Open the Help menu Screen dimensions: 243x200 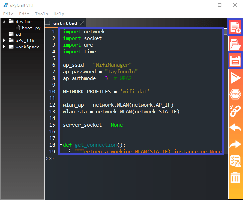click(x=59, y=14)
